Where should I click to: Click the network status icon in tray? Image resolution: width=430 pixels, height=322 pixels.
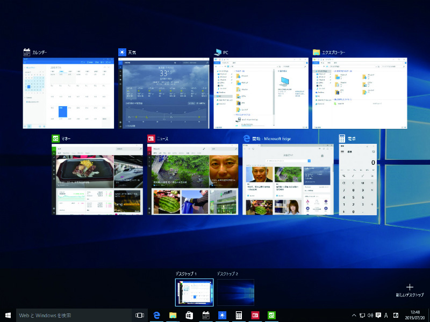(362, 315)
